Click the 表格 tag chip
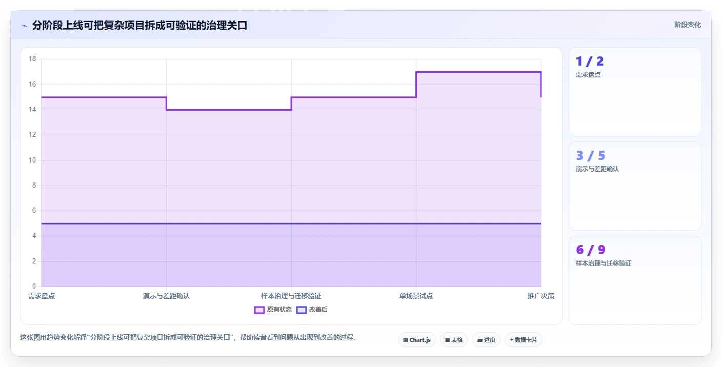 [x=454, y=340]
